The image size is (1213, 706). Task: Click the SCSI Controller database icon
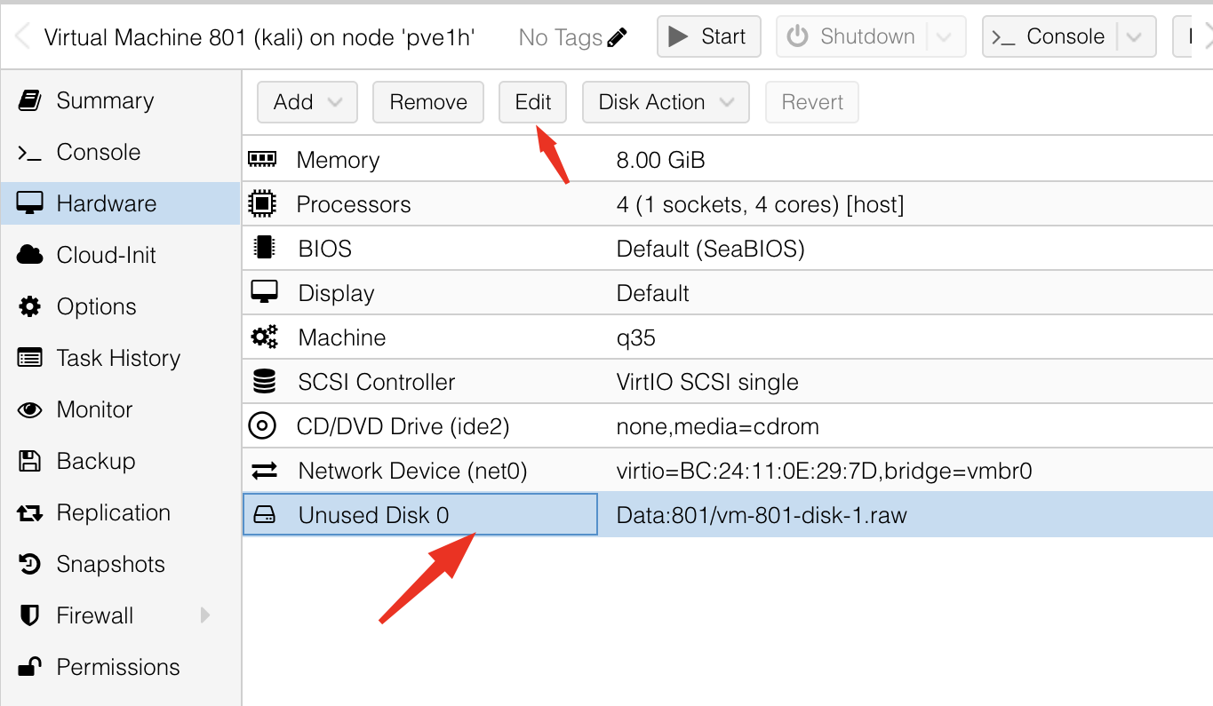pyautogui.click(x=264, y=382)
